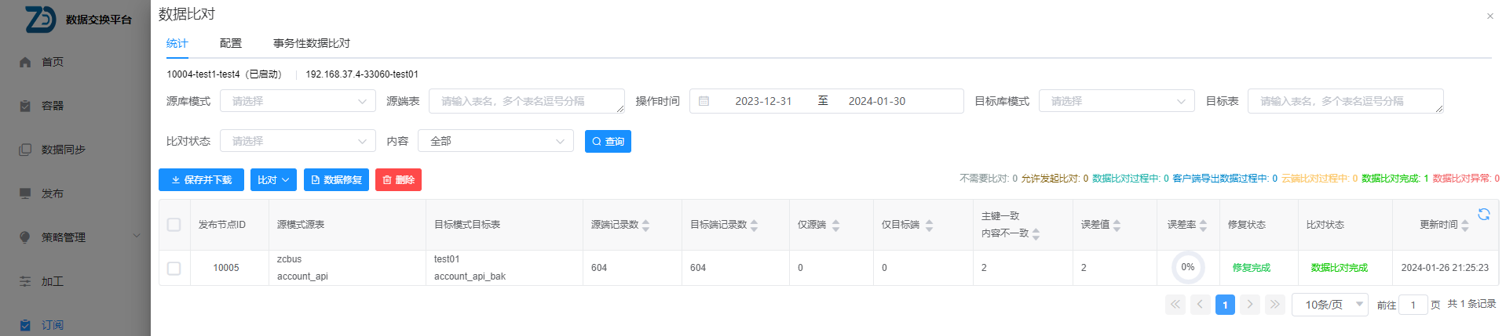Switch to the 配置 tab

[x=231, y=43]
